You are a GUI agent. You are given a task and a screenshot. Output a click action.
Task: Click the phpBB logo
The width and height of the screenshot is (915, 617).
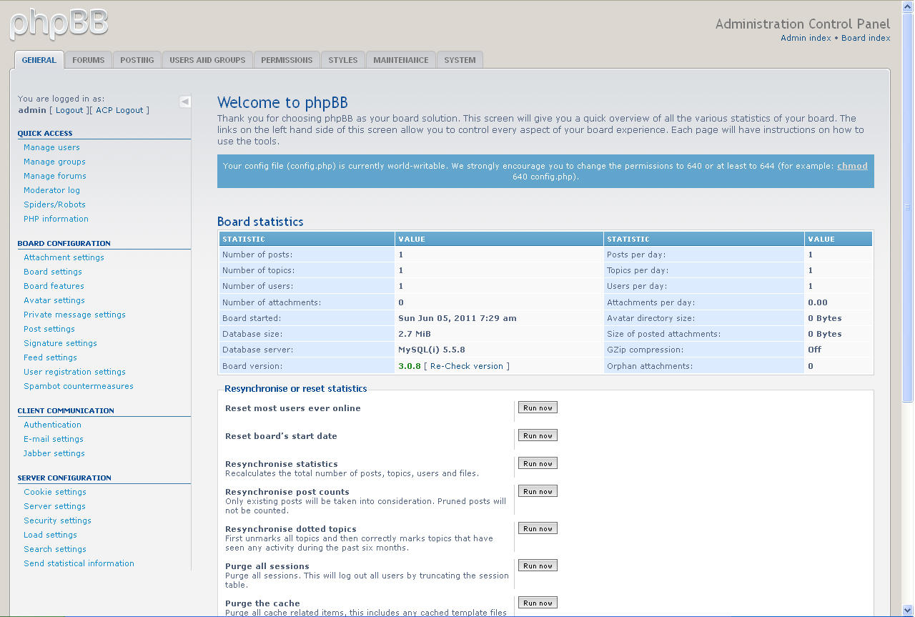coord(59,23)
